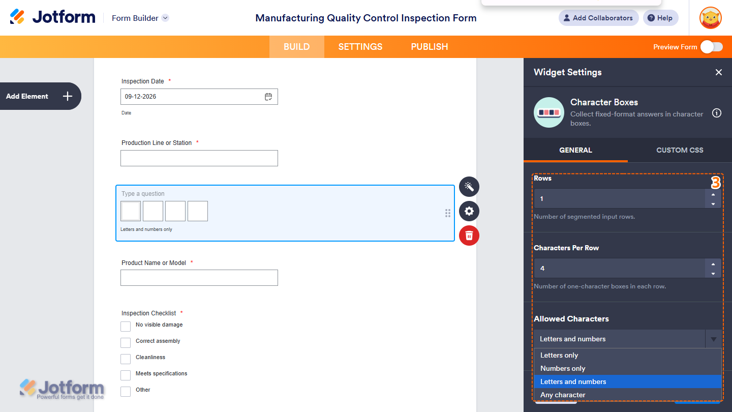Check the Correct assembly checkbox
Image resolution: width=732 pixels, height=412 pixels.
pyautogui.click(x=126, y=342)
